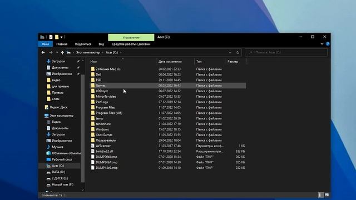
Task: Select the tenorshare folder icon
Action: pyautogui.click(x=93, y=124)
